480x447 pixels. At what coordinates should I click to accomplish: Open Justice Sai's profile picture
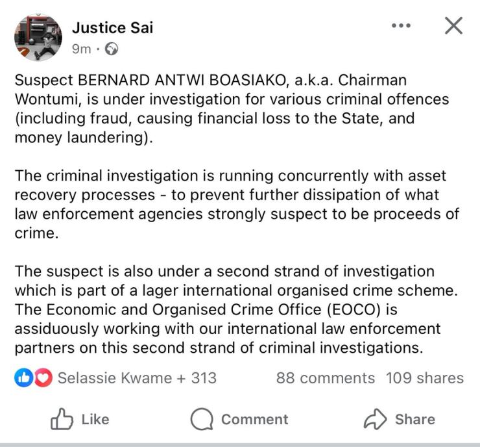tap(38, 38)
